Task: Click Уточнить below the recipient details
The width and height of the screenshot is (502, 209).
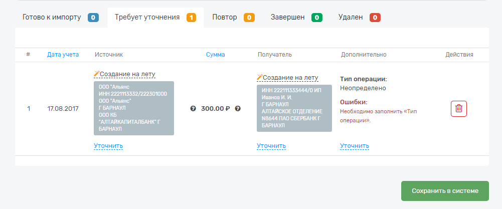Action: [x=271, y=146]
